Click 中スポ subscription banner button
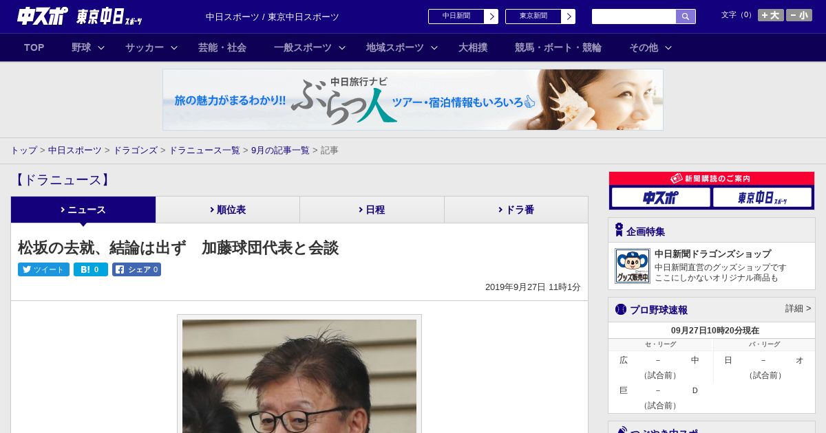 coord(661,198)
